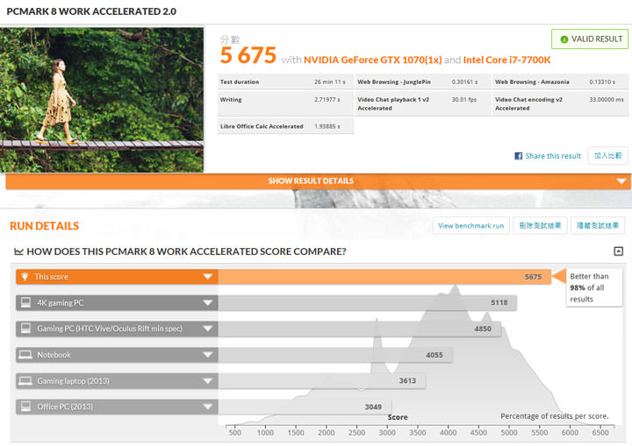Open the NVIDIA GeForce GTX 1070 link
Screen dimensions: 632x446
[371, 60]
